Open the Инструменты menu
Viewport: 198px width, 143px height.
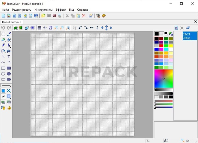pos(43,10)
